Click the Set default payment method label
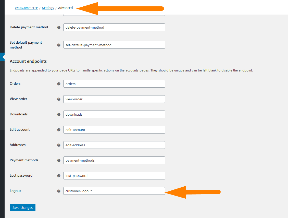 coord(26,45)
